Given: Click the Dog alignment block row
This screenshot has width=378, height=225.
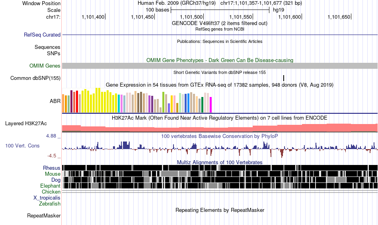Looking at the screenshot, I should click(x=220, y=180).
